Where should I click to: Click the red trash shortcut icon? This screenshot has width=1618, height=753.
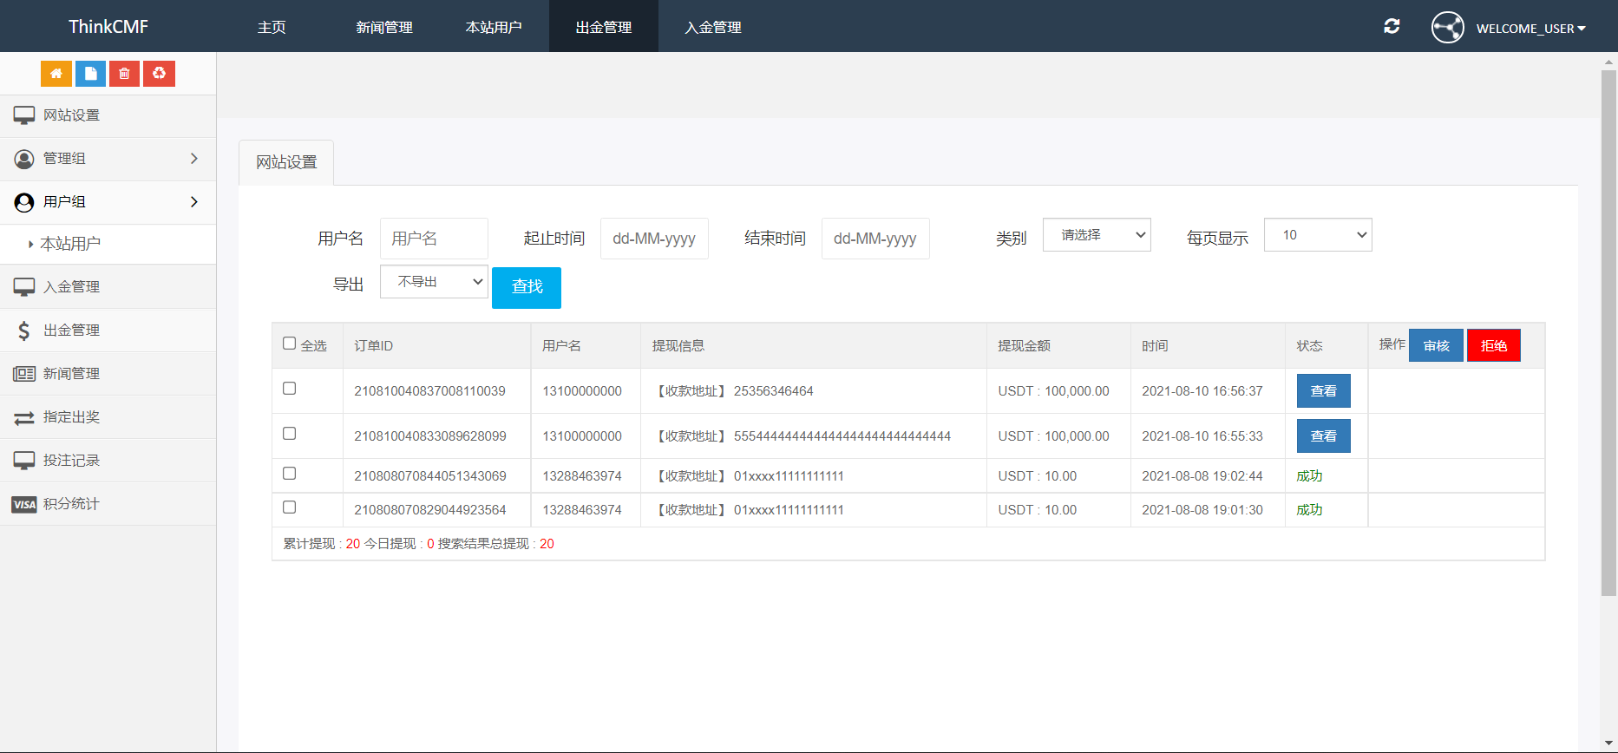click(x=124, y=74)
